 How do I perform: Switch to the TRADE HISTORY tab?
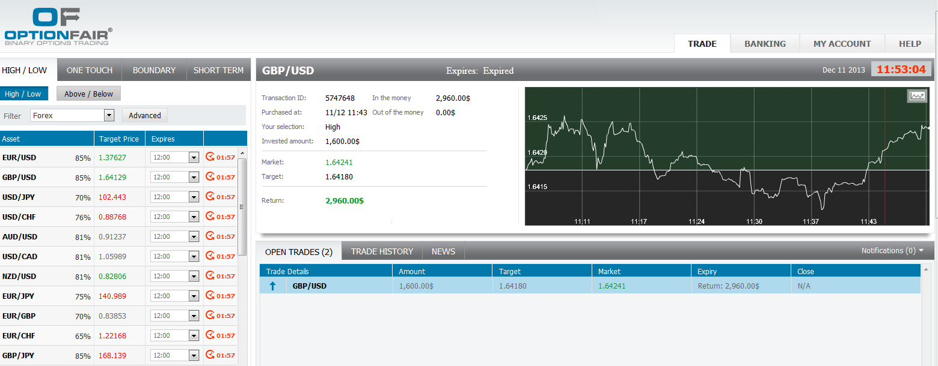[381, 251]
